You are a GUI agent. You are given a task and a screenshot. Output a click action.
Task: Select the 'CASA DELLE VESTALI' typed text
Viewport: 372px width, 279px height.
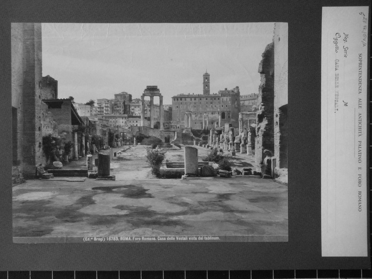(336, 86)
